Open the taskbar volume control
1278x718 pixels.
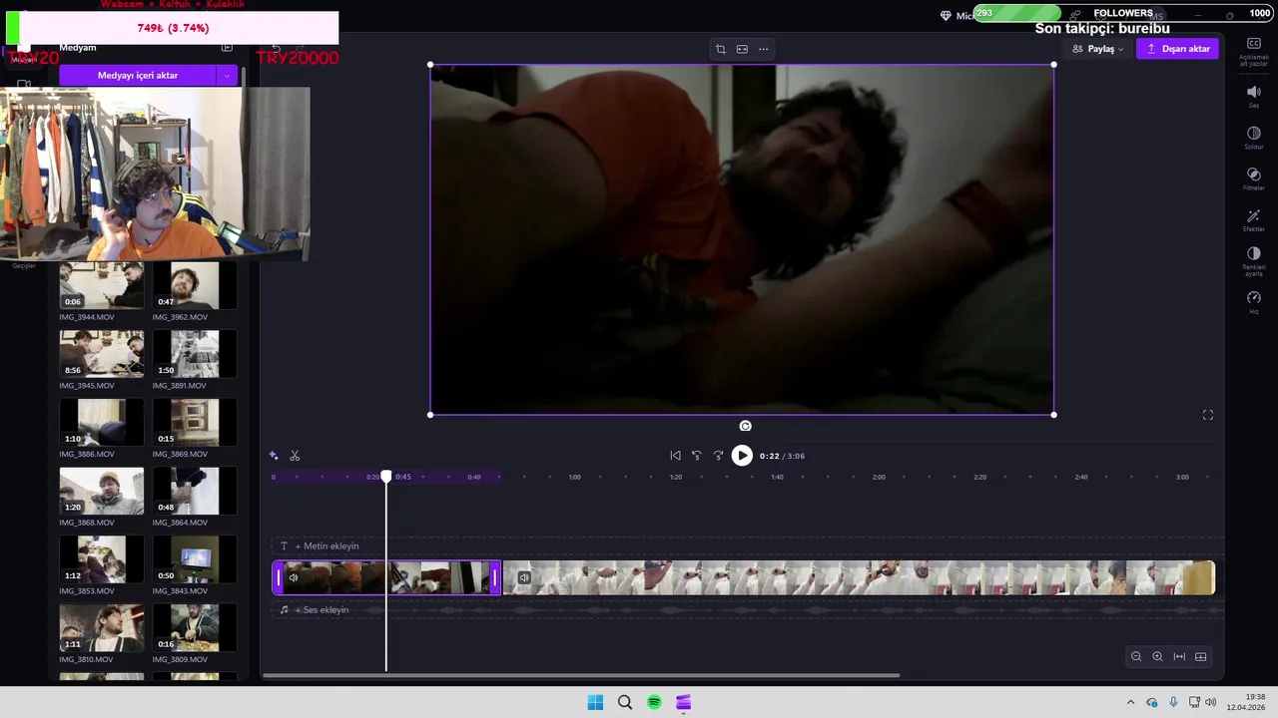pyautogui.click(x=1211, y=702)
